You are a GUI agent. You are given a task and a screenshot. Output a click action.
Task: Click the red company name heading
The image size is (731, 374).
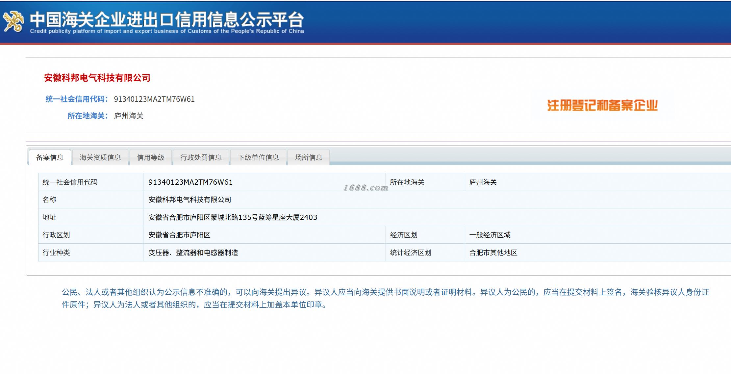point(97,78)
